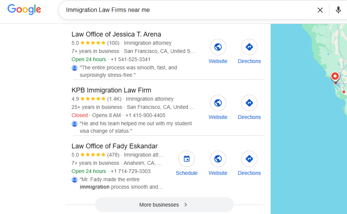Screen dimensions: 347x214
Task: Click the red map location pin
Action: click(x=335, y=77)
